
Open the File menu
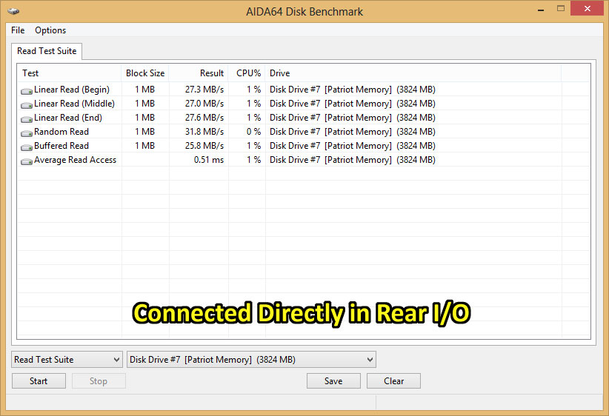click(18, 30)
